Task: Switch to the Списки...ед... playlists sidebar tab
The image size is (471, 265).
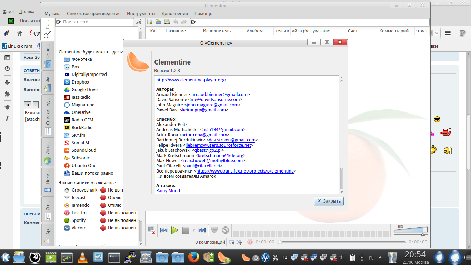Action: click(48, 116)
